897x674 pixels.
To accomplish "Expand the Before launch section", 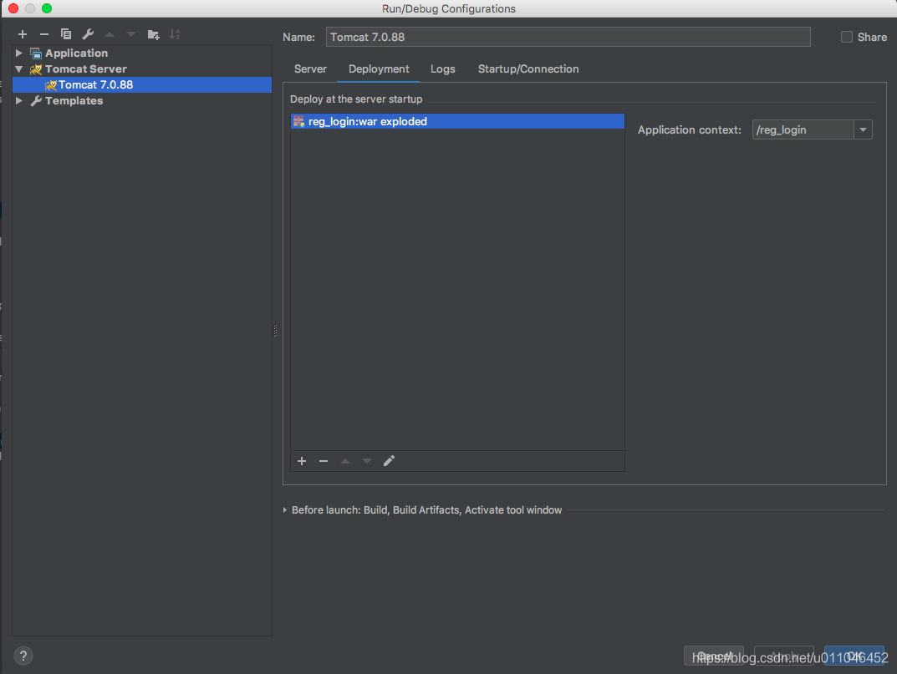I will (x=285, y=510).
